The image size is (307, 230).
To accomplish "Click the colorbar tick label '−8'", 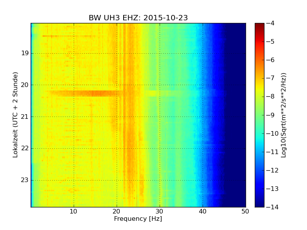I will click(270, 97).
